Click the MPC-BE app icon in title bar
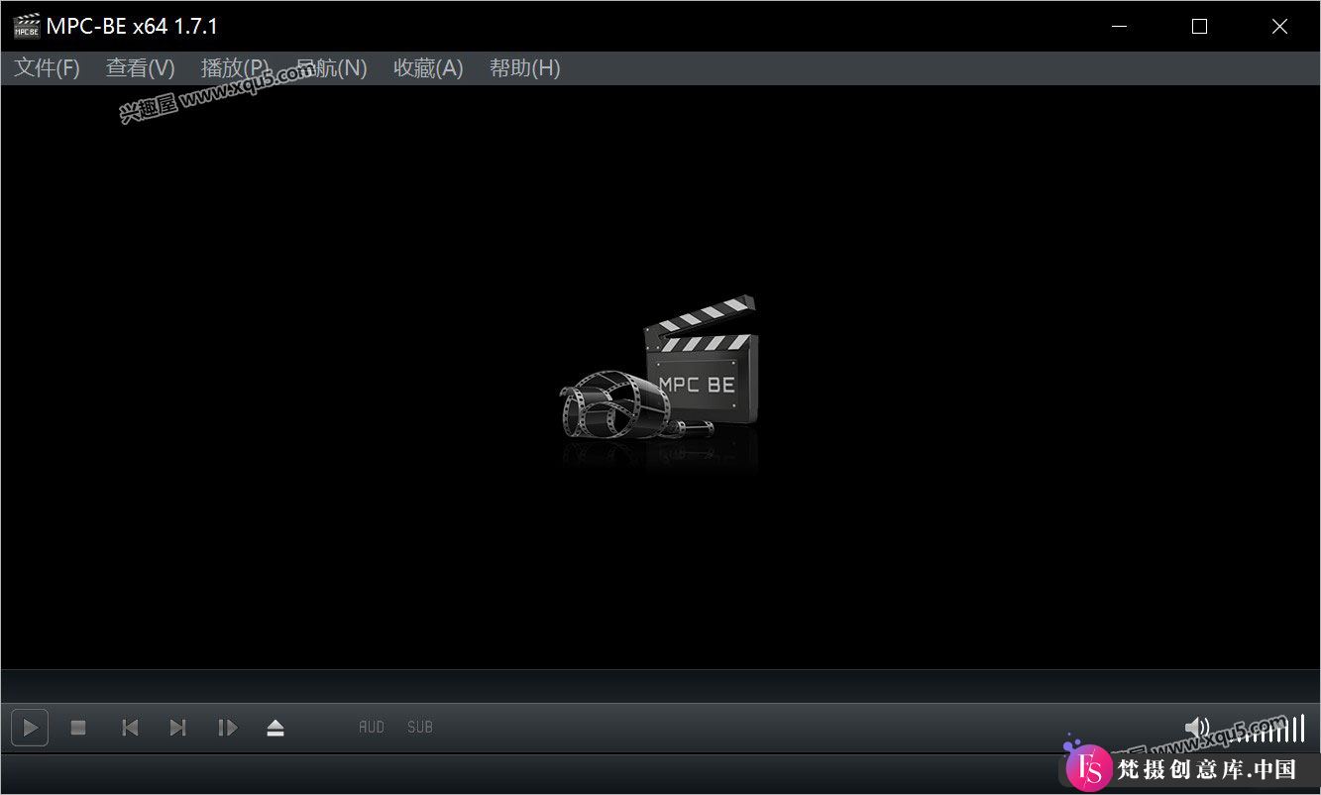 [27, 26]
